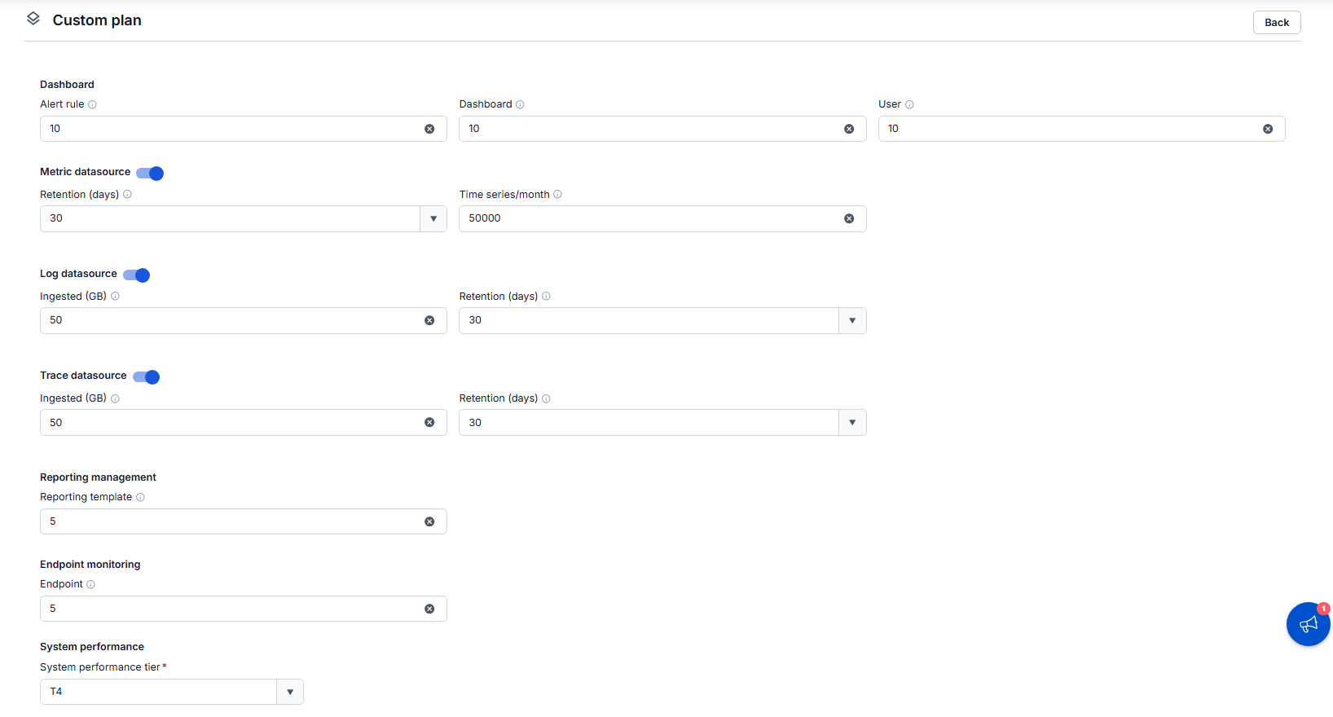Clear the Trace datasource Ingested value
The height and width of the screenshot is (717, 1333).
(x=429, y=422)
